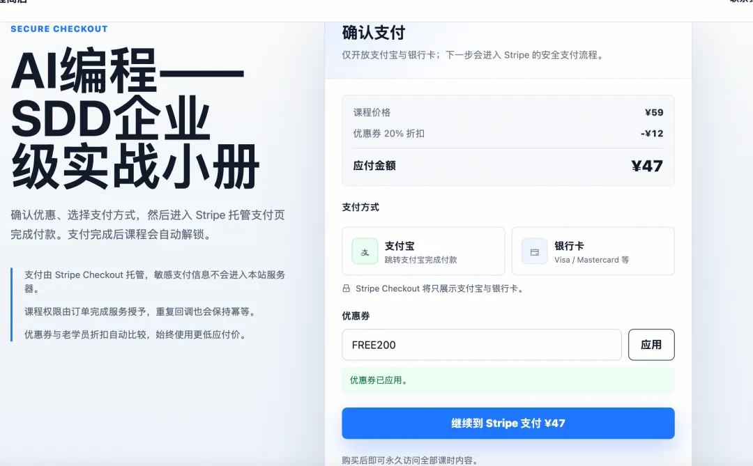Viewport: 753px width, 466px height.
Task: Click the bank card icon
Action: click(x=535, y=251)
